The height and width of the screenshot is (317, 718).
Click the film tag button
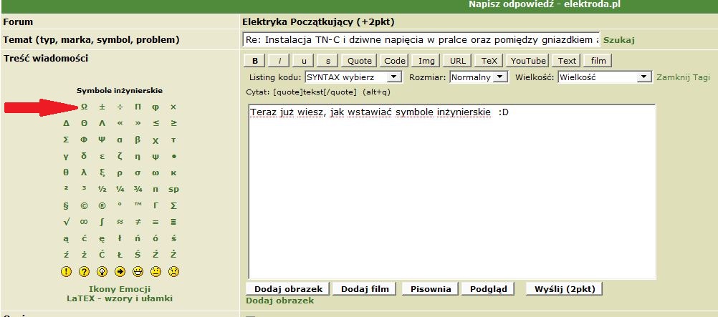pos(598,60)
